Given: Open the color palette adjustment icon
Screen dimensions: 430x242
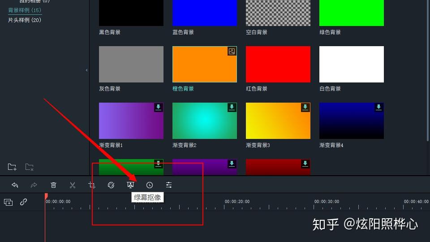Looking at the screenshot, I should click(111, 185).
